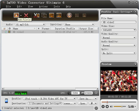This screenshot has height=111, width=139.
Task: Open the Add File dropdown arrow
Action: pos(21,15)
